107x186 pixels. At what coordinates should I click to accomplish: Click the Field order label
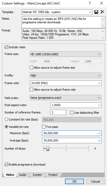point(11,98)
